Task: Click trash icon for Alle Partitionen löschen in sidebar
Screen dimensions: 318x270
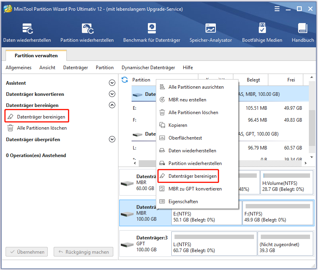Action: pyautogui.click(x=10, y=128)
